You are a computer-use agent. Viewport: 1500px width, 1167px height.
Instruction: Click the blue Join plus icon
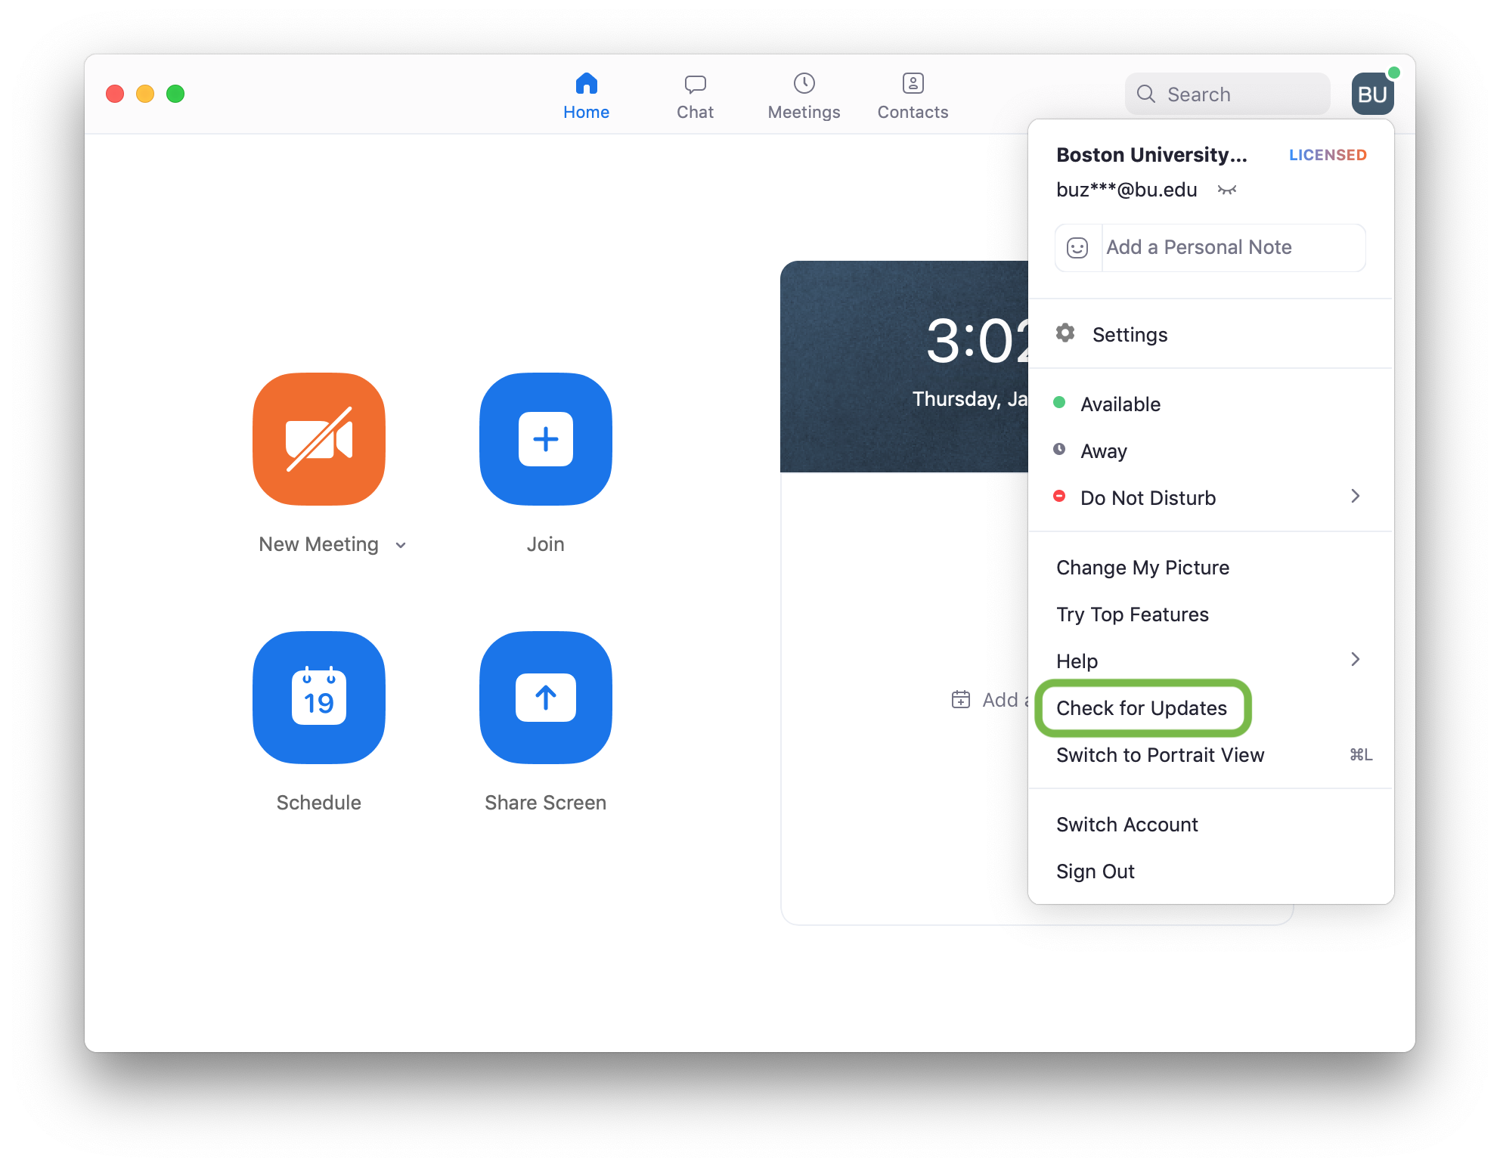pyautogui.click(x=545, y=439)
